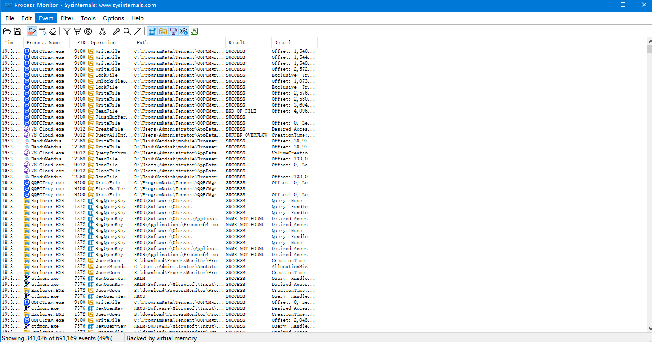Viewport: 652px width, 342px height.
Task: Toggle Show Network Activity filter
Action: (174, 31)
